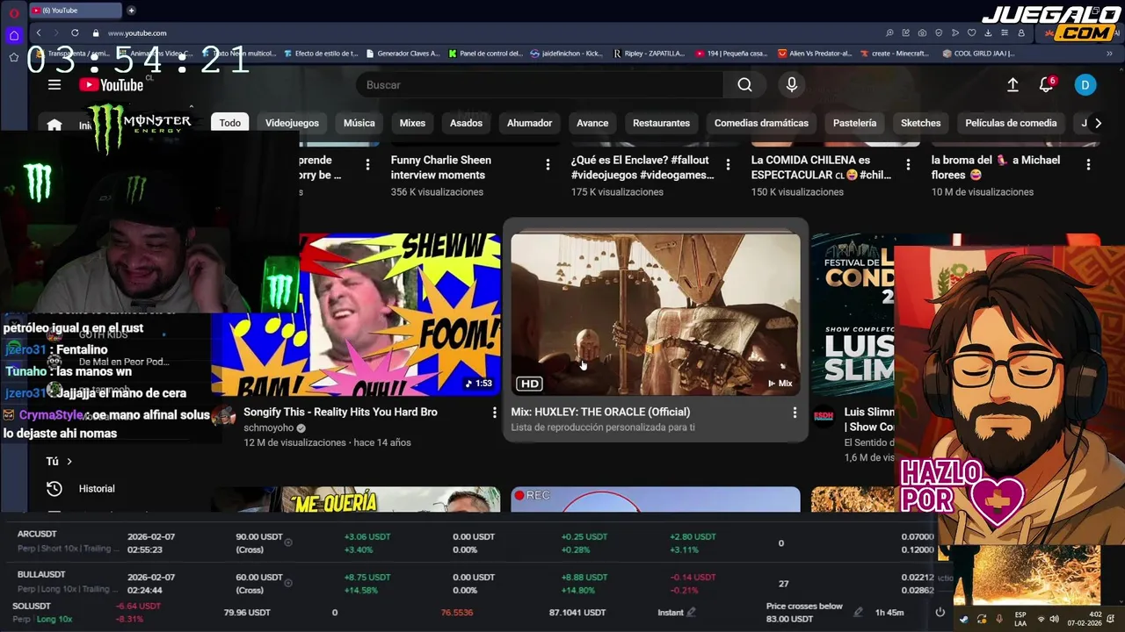Open options menu for Mix: HUXLEY playlist
Image resolution: width=1125 pixels, height=632 pixels.
tap(795, 413)
